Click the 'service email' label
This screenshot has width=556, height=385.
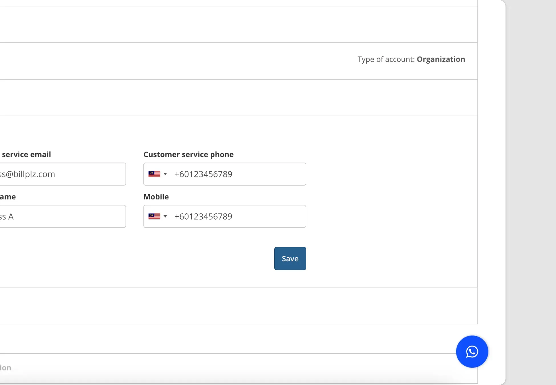coord(26,154)
